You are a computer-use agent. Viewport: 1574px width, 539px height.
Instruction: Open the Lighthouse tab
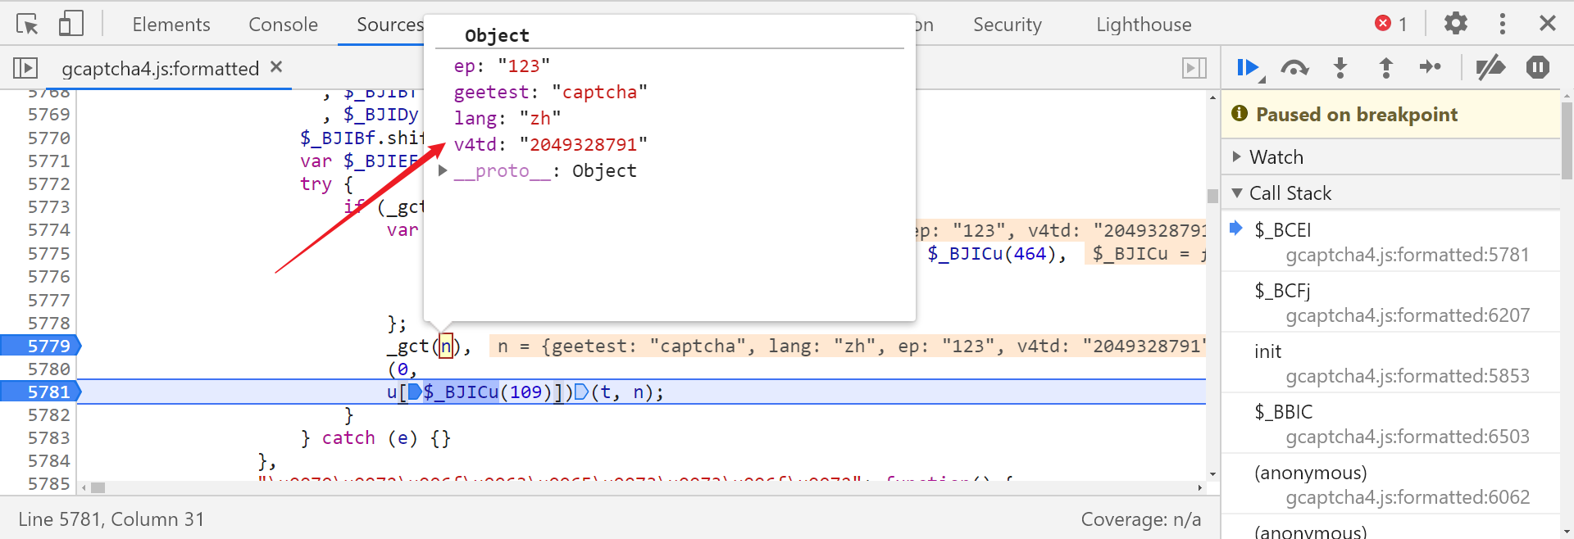click(1144, 25)
